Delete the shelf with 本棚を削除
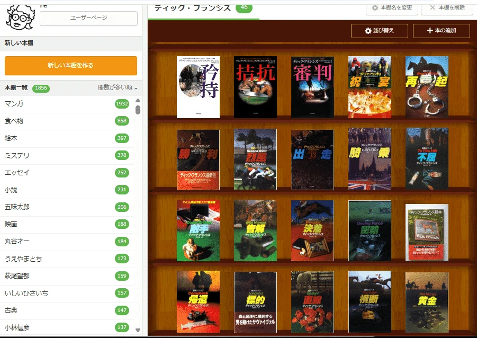 447,8
